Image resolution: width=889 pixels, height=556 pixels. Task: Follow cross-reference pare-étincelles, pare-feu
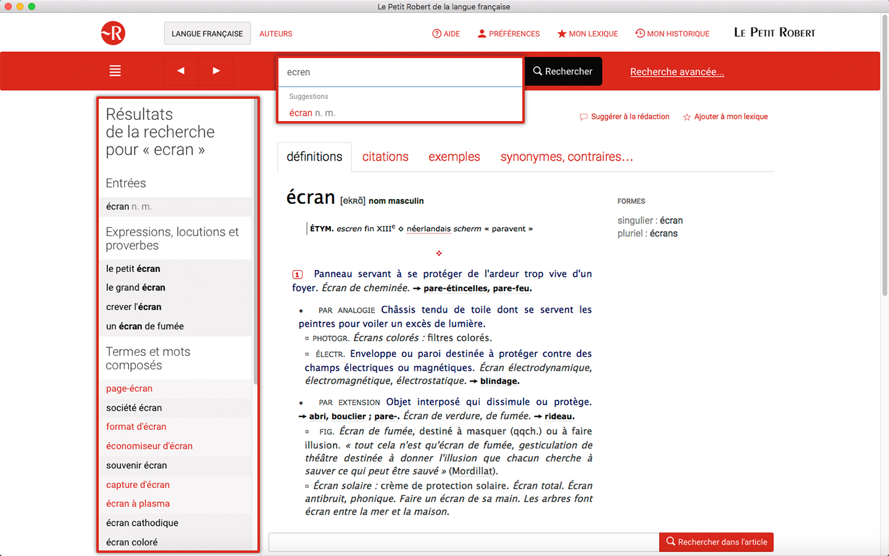pyautogui.click(x=478, y=289)
